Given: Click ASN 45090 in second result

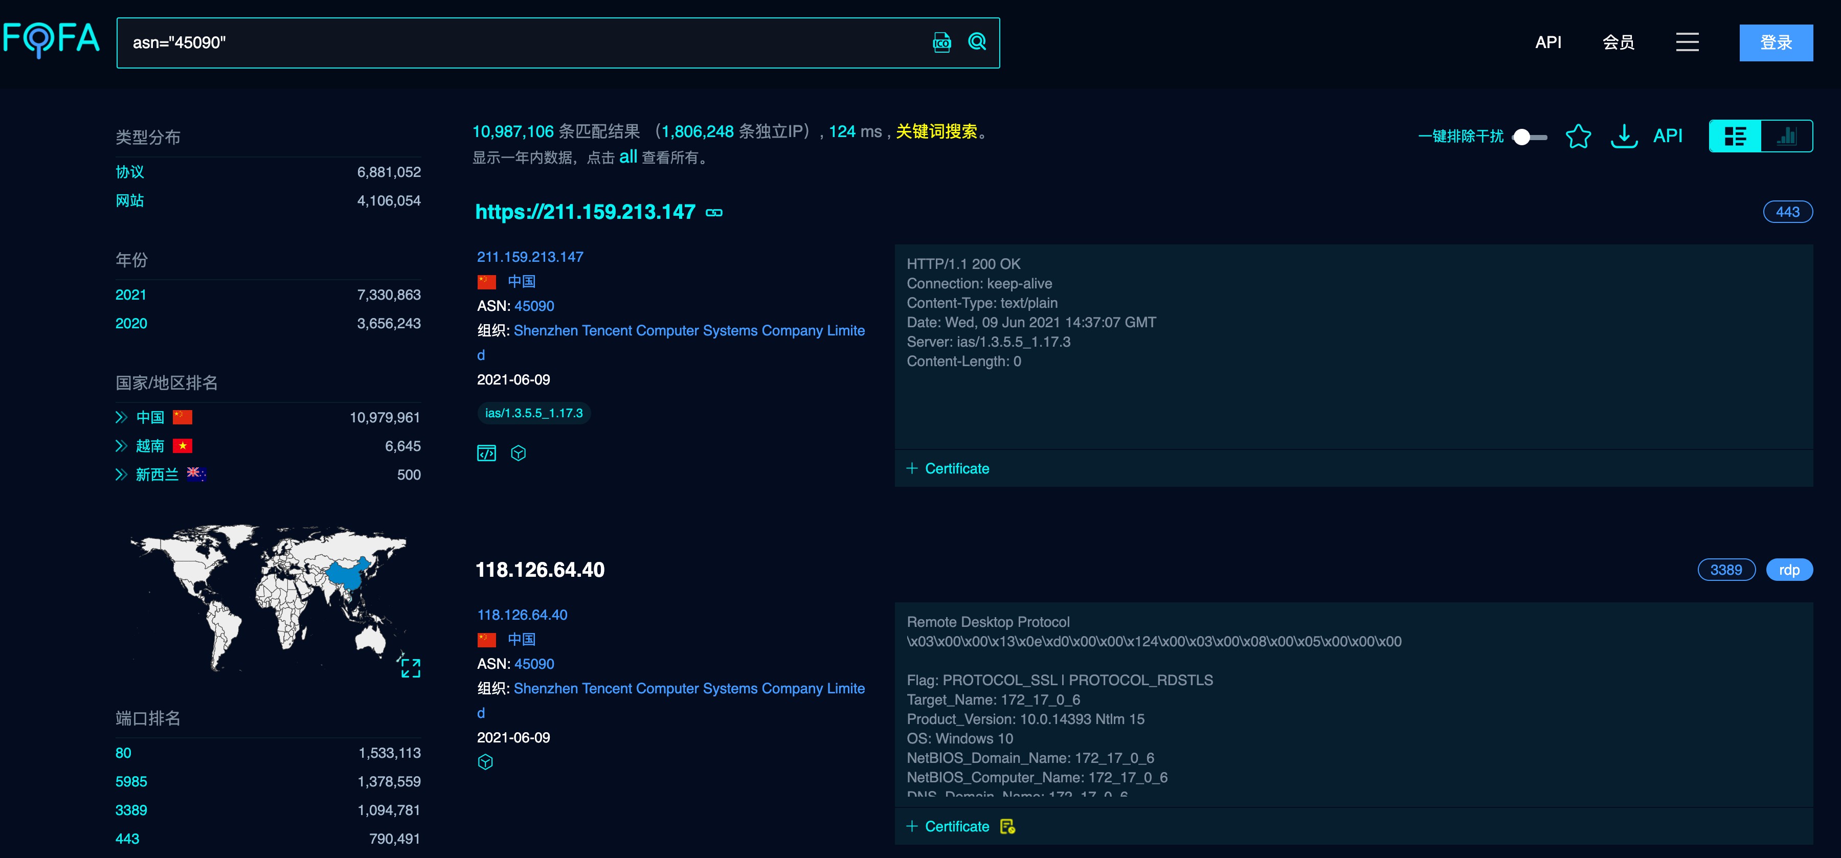Looking at the screenshot, I should 534,664.
